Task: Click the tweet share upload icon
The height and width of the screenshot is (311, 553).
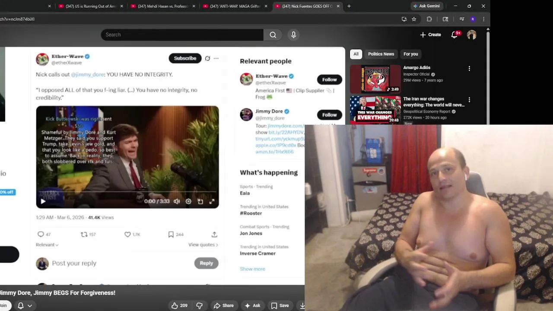Action: pyautogui.click(x=214, y=234)
